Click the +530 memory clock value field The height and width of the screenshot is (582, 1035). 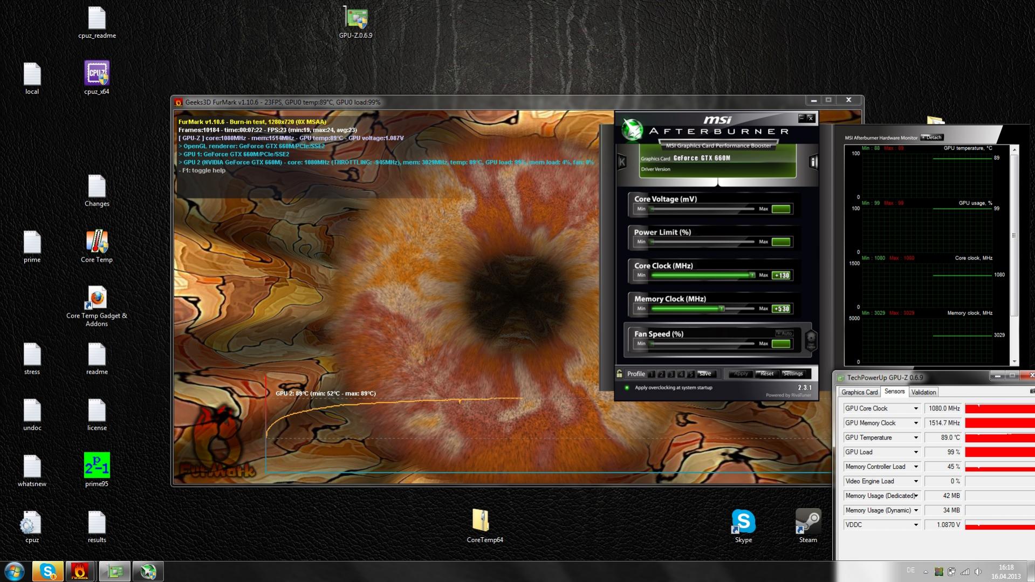click(781, 309)
